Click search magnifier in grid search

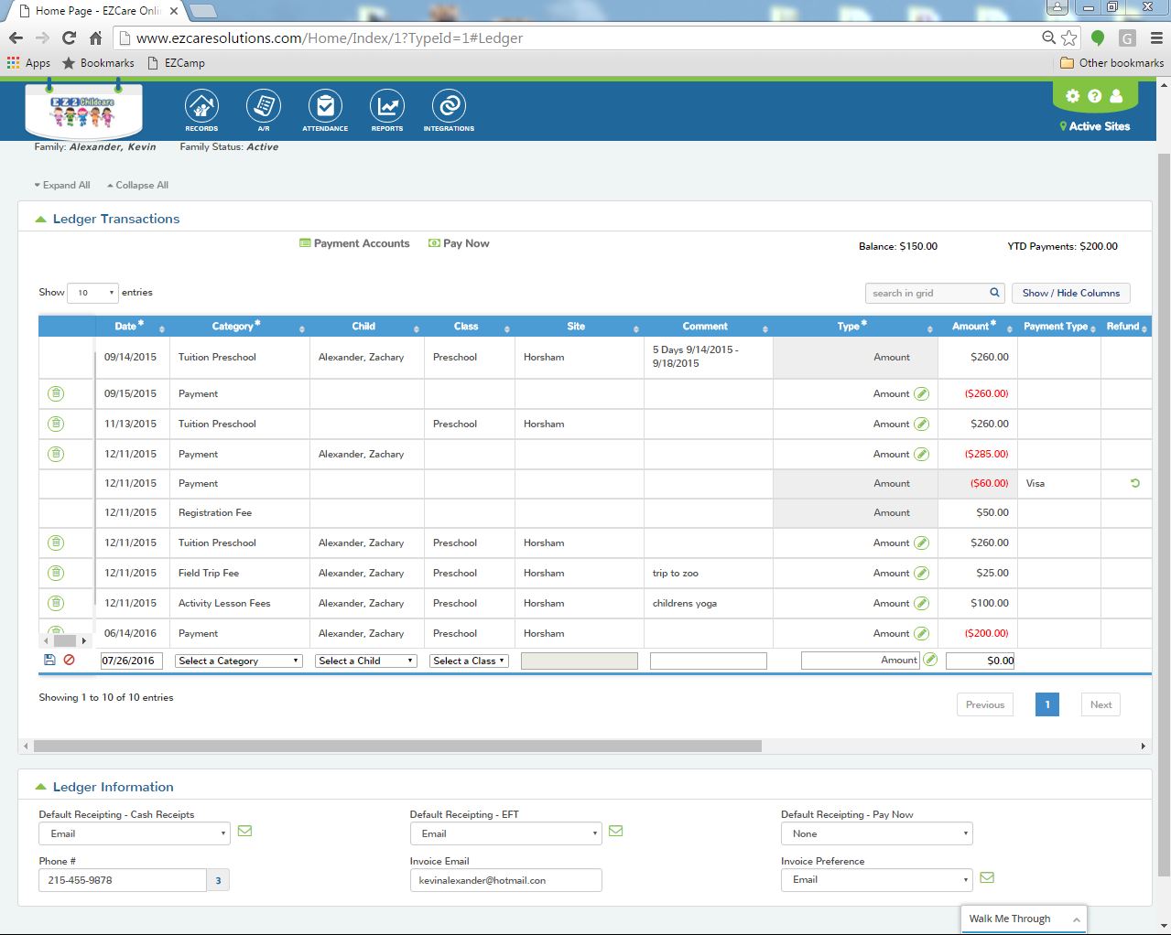tap(994, 293)
